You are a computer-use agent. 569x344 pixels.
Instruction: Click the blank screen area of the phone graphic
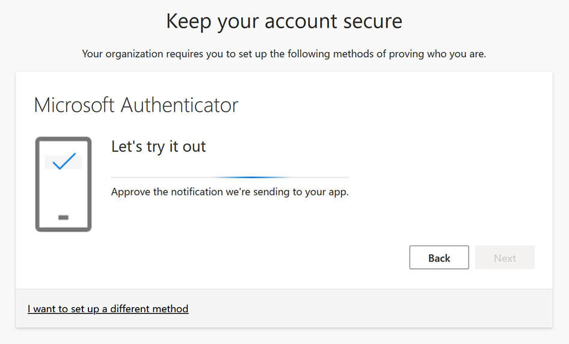(x=63, y=192)
